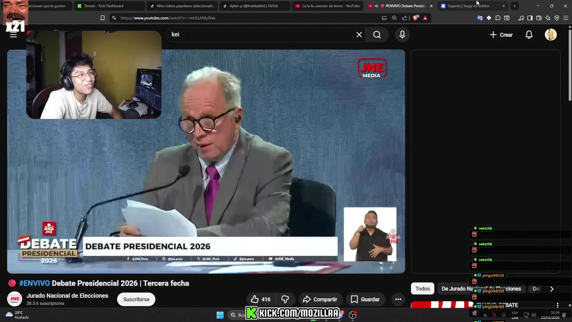Switch to Aylen TikTok tab

[254, 6]
